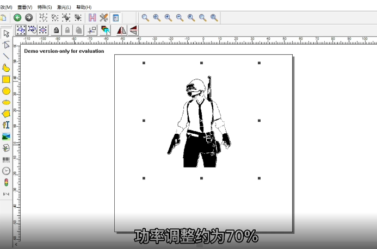Open the Hatch (H) tool
The image size is (377, 249).
92,17
